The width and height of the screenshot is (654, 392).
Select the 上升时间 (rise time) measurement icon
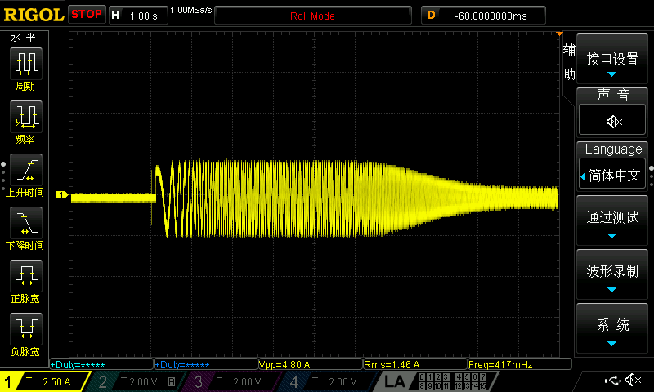pyautogui.click(x=26, y=170)
